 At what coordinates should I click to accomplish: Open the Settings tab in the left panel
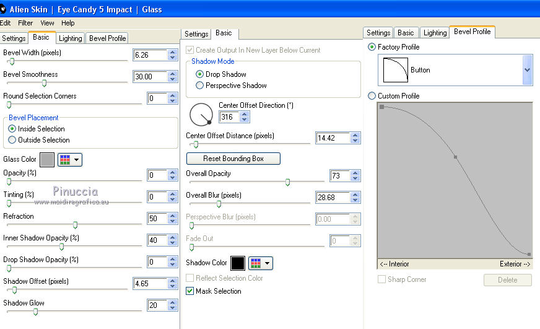pos(14,38)
